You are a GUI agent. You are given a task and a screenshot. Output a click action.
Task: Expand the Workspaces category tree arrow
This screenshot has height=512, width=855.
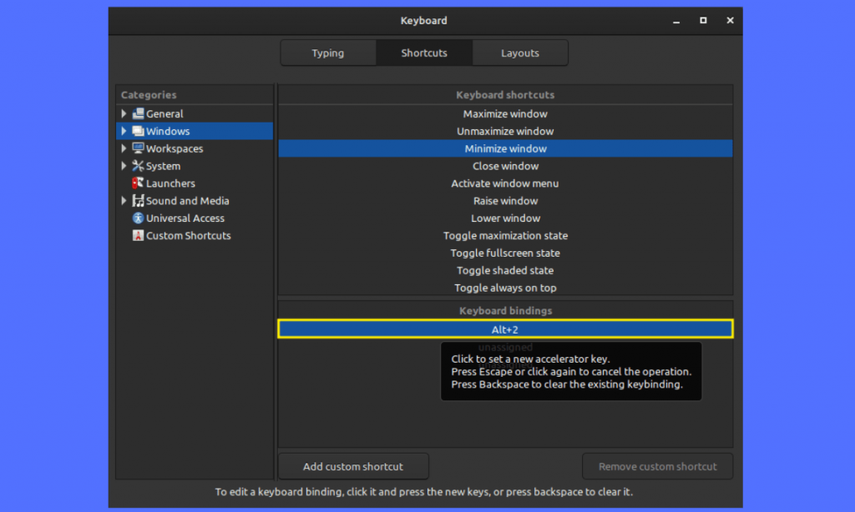click(x=124, y=148)
